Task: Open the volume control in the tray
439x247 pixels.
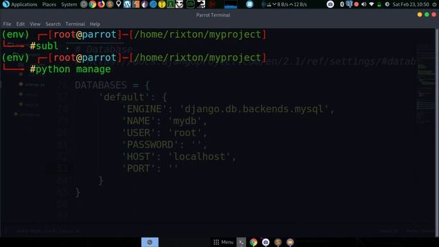Action: pos(364,4)
